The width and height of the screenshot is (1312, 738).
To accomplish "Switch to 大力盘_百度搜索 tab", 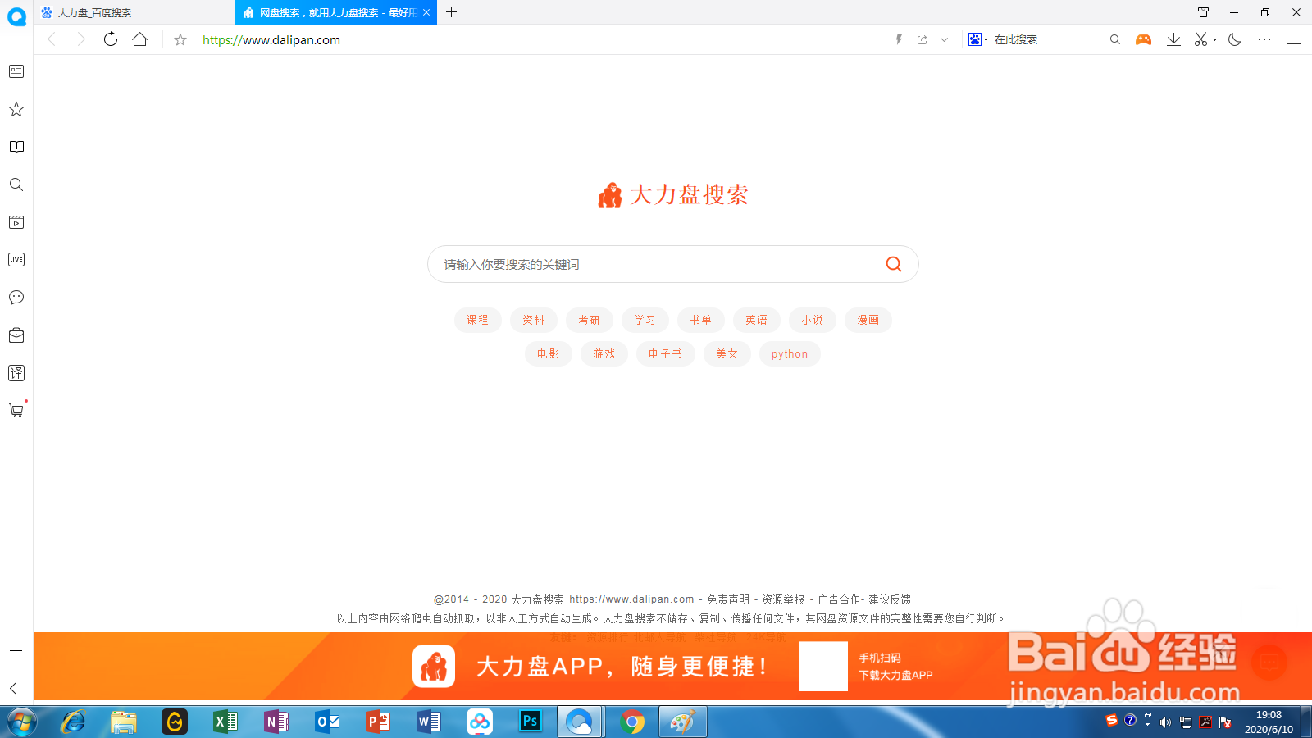I will [134, 12].
